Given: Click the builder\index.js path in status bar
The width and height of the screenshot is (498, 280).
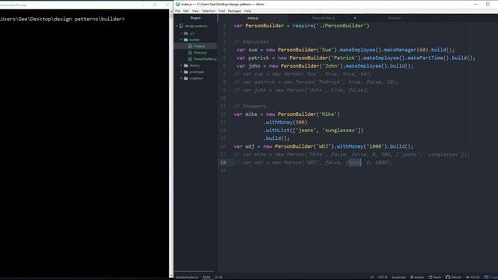Looking at the screenshot, I should (x=187, y=277).
